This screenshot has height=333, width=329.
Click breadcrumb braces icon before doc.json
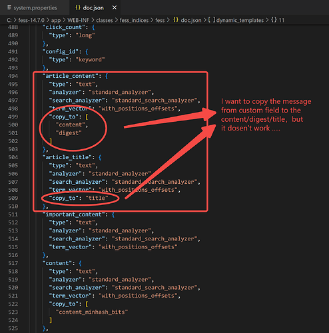click(x=176, y=20)
